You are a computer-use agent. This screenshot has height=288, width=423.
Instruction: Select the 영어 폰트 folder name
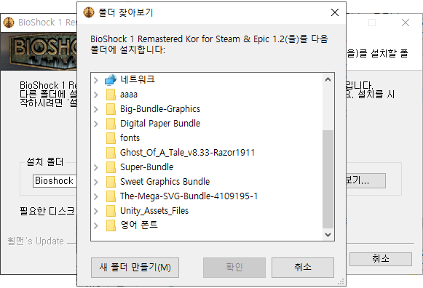click(139, 225)
